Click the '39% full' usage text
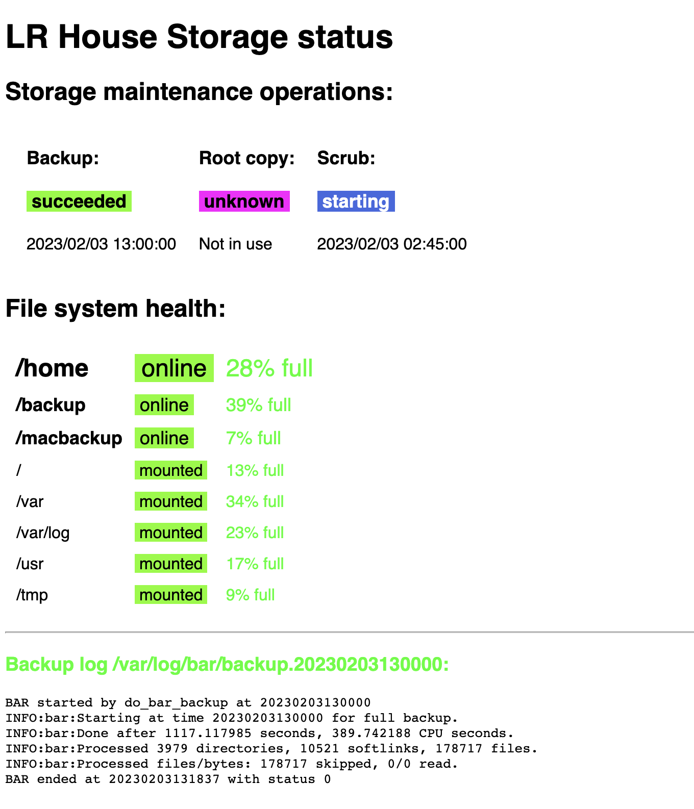Screen dimensions: 694x809 click(x=258, y=405)
